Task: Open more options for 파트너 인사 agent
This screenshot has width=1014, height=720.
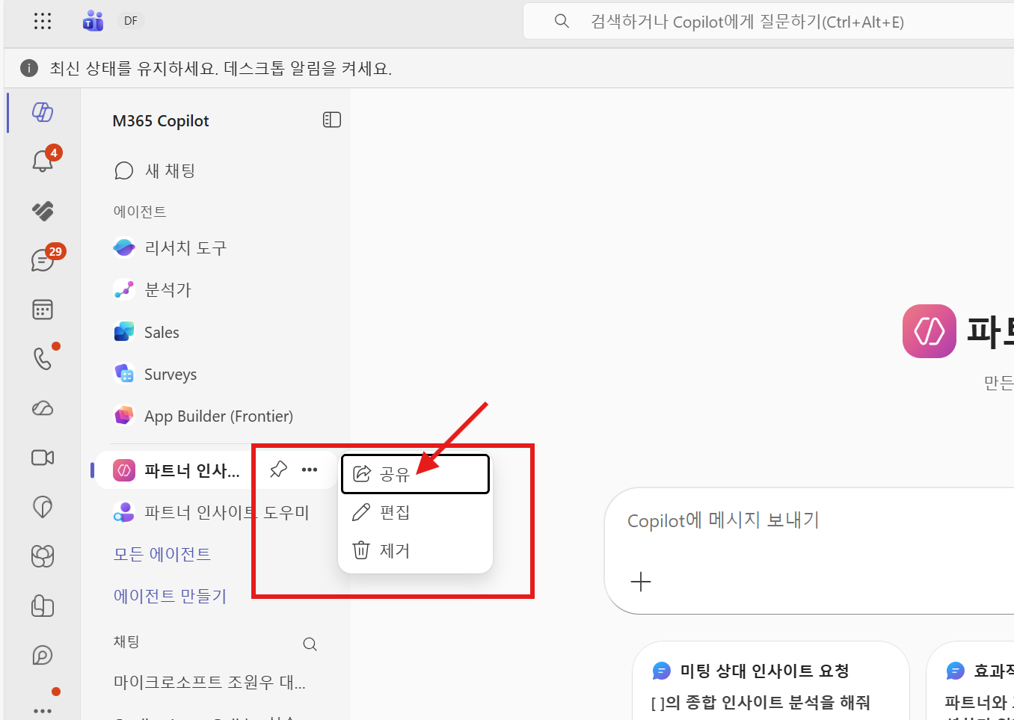Action: pos(310,470)
